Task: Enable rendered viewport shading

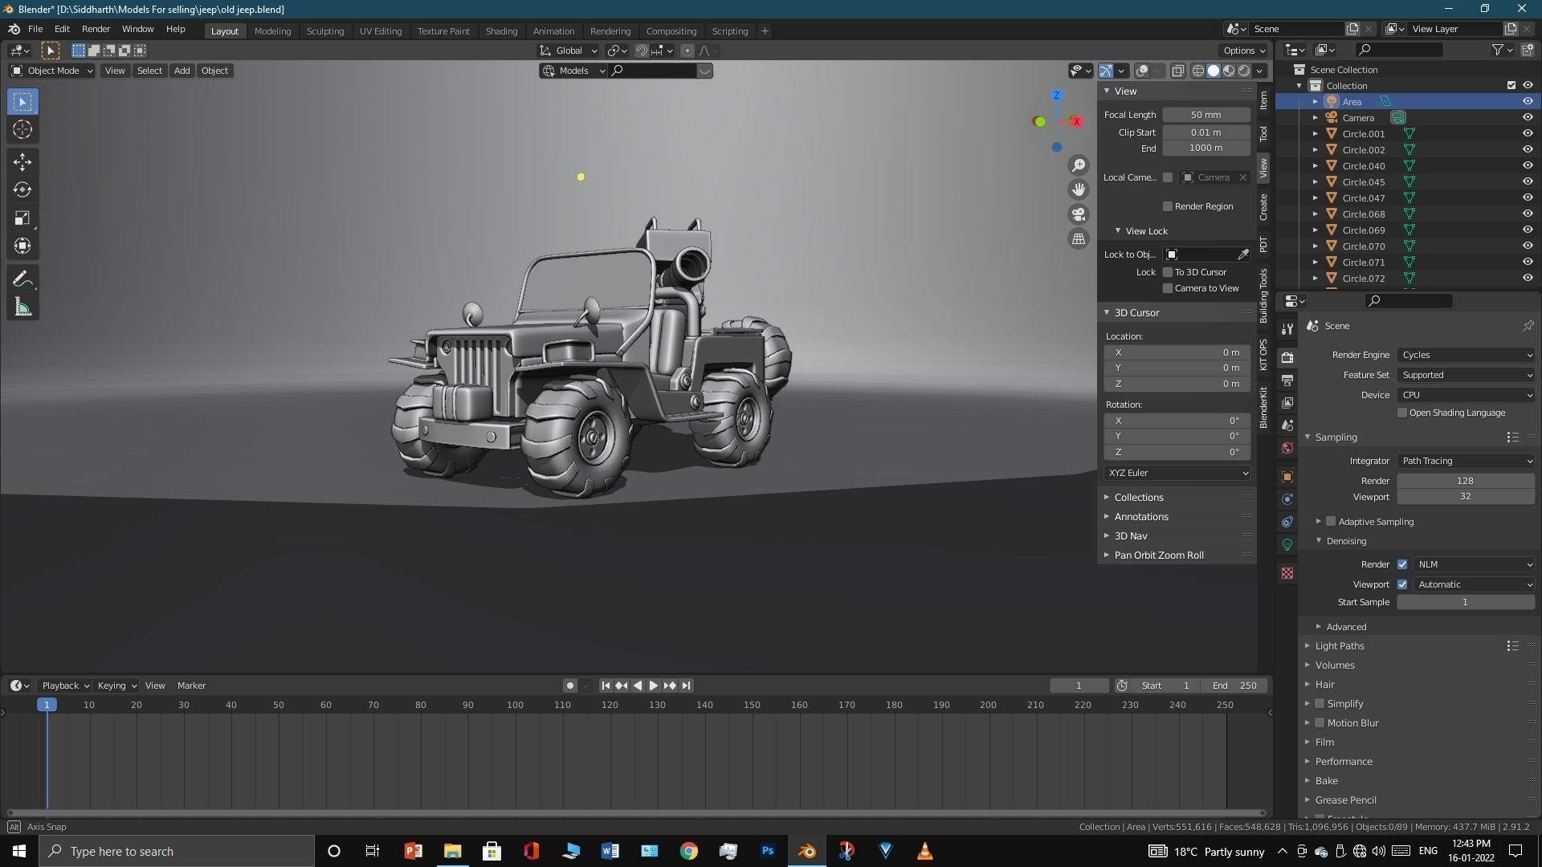Action: click(1244, 71)
